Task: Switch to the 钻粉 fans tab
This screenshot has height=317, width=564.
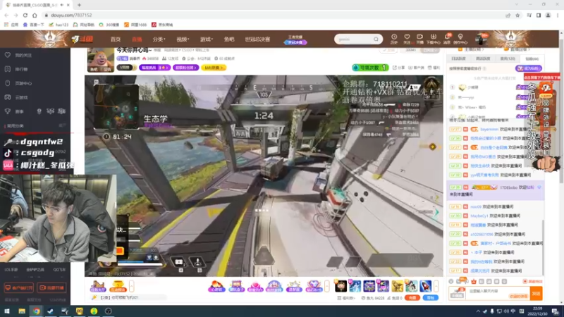Action: (x=532, y=58)
